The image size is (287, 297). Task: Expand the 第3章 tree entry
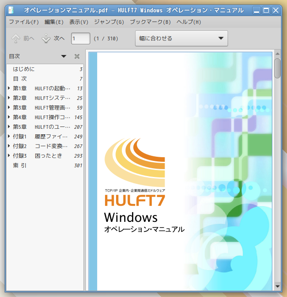(9, 108)
